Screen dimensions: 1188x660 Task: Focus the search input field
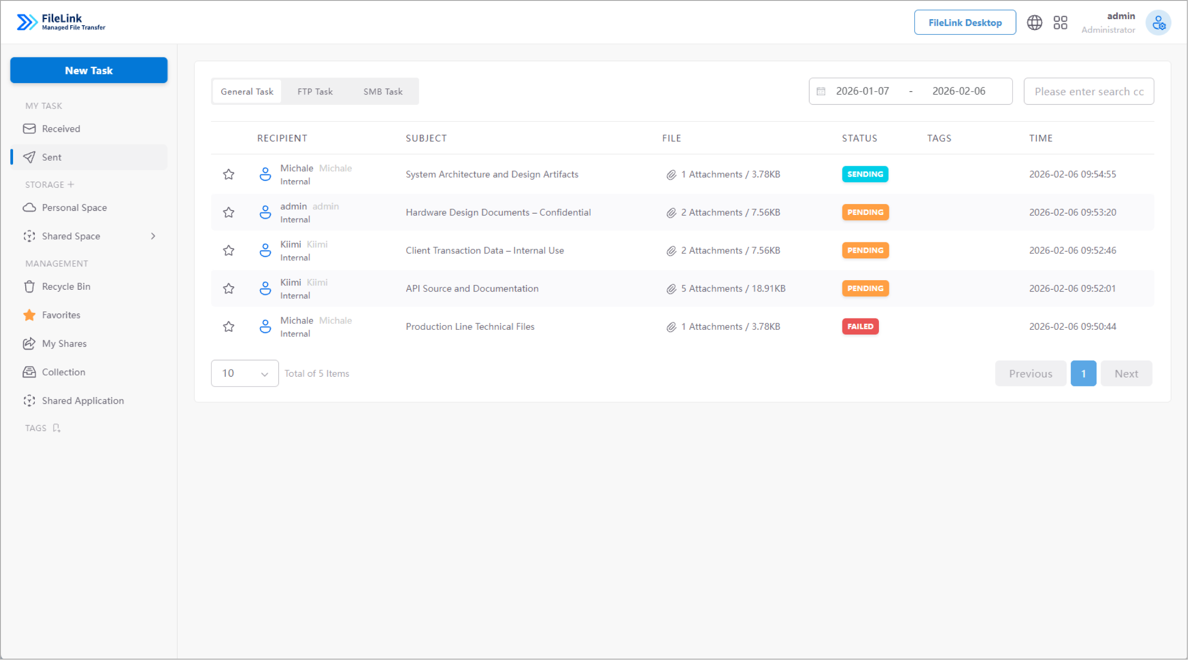pos(1088,91)
